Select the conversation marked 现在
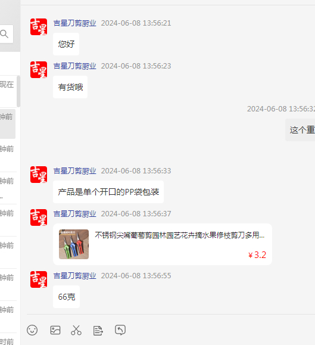This screenshot has width=315, height=345. [x=8, y=91]
